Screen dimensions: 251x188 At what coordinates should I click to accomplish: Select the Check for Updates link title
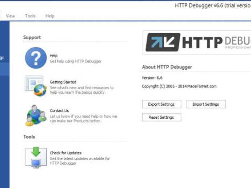point(65,153)
